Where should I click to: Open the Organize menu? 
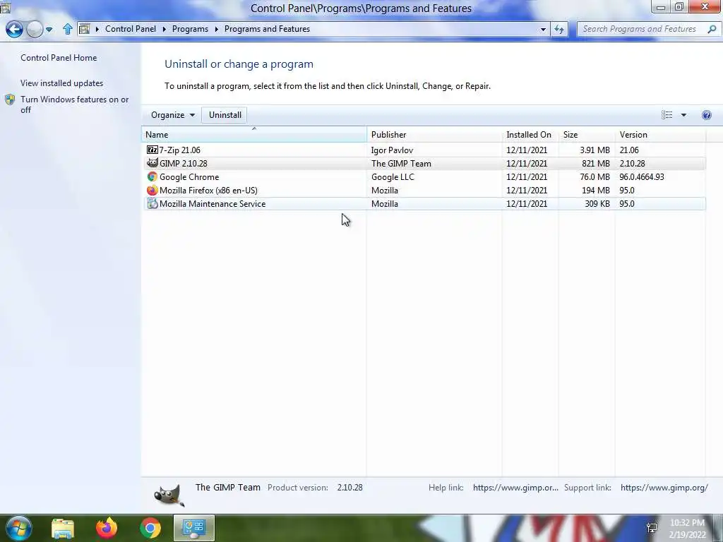point(172,115)
